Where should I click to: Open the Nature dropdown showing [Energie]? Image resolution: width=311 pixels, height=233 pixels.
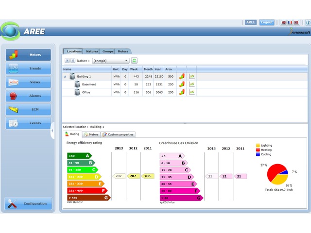point(111,61)
